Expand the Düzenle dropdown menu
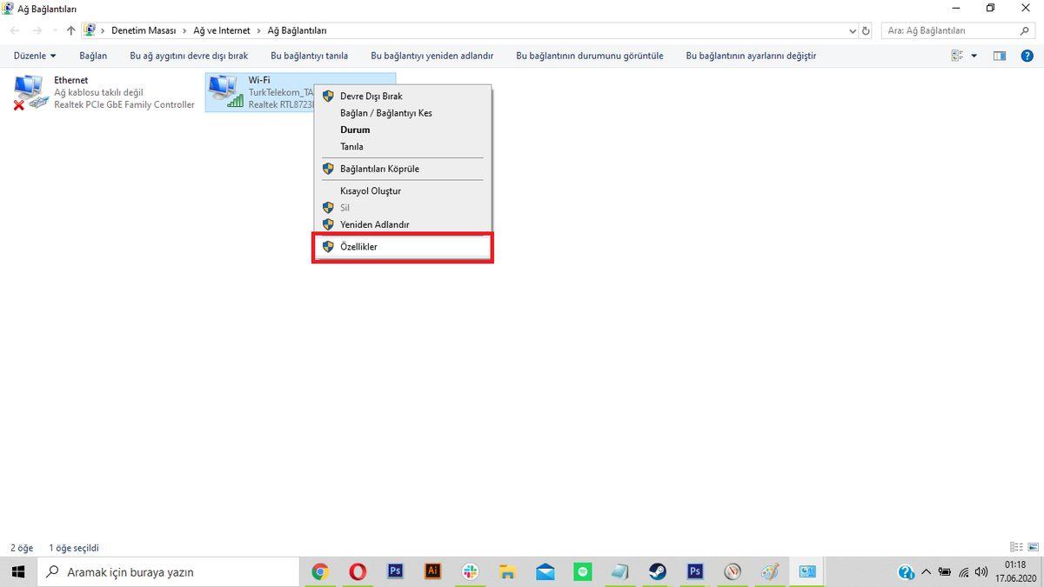Screen dimensions: 1044x587 point(35,56)
